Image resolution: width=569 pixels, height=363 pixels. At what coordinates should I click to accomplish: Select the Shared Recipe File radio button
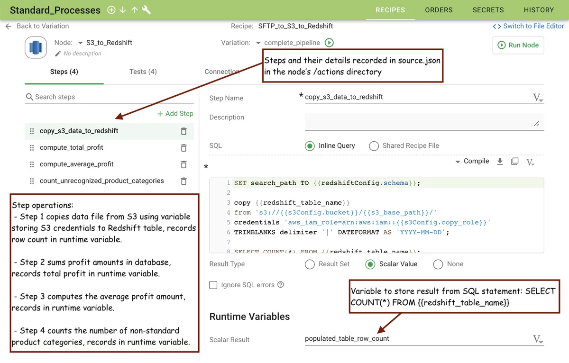[x=374, y=146]
